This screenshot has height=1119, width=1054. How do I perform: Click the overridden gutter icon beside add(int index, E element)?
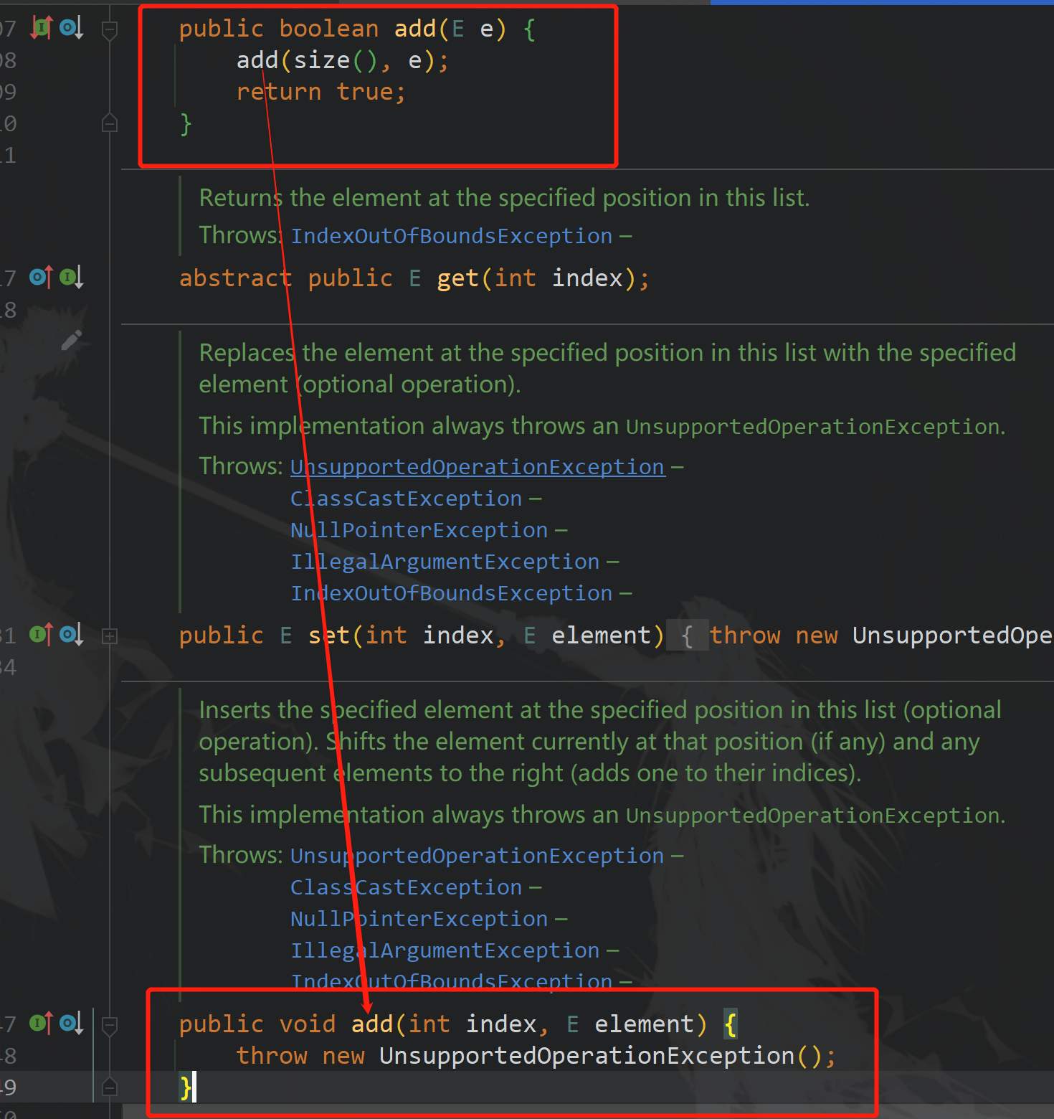[x=71, y=1023]
